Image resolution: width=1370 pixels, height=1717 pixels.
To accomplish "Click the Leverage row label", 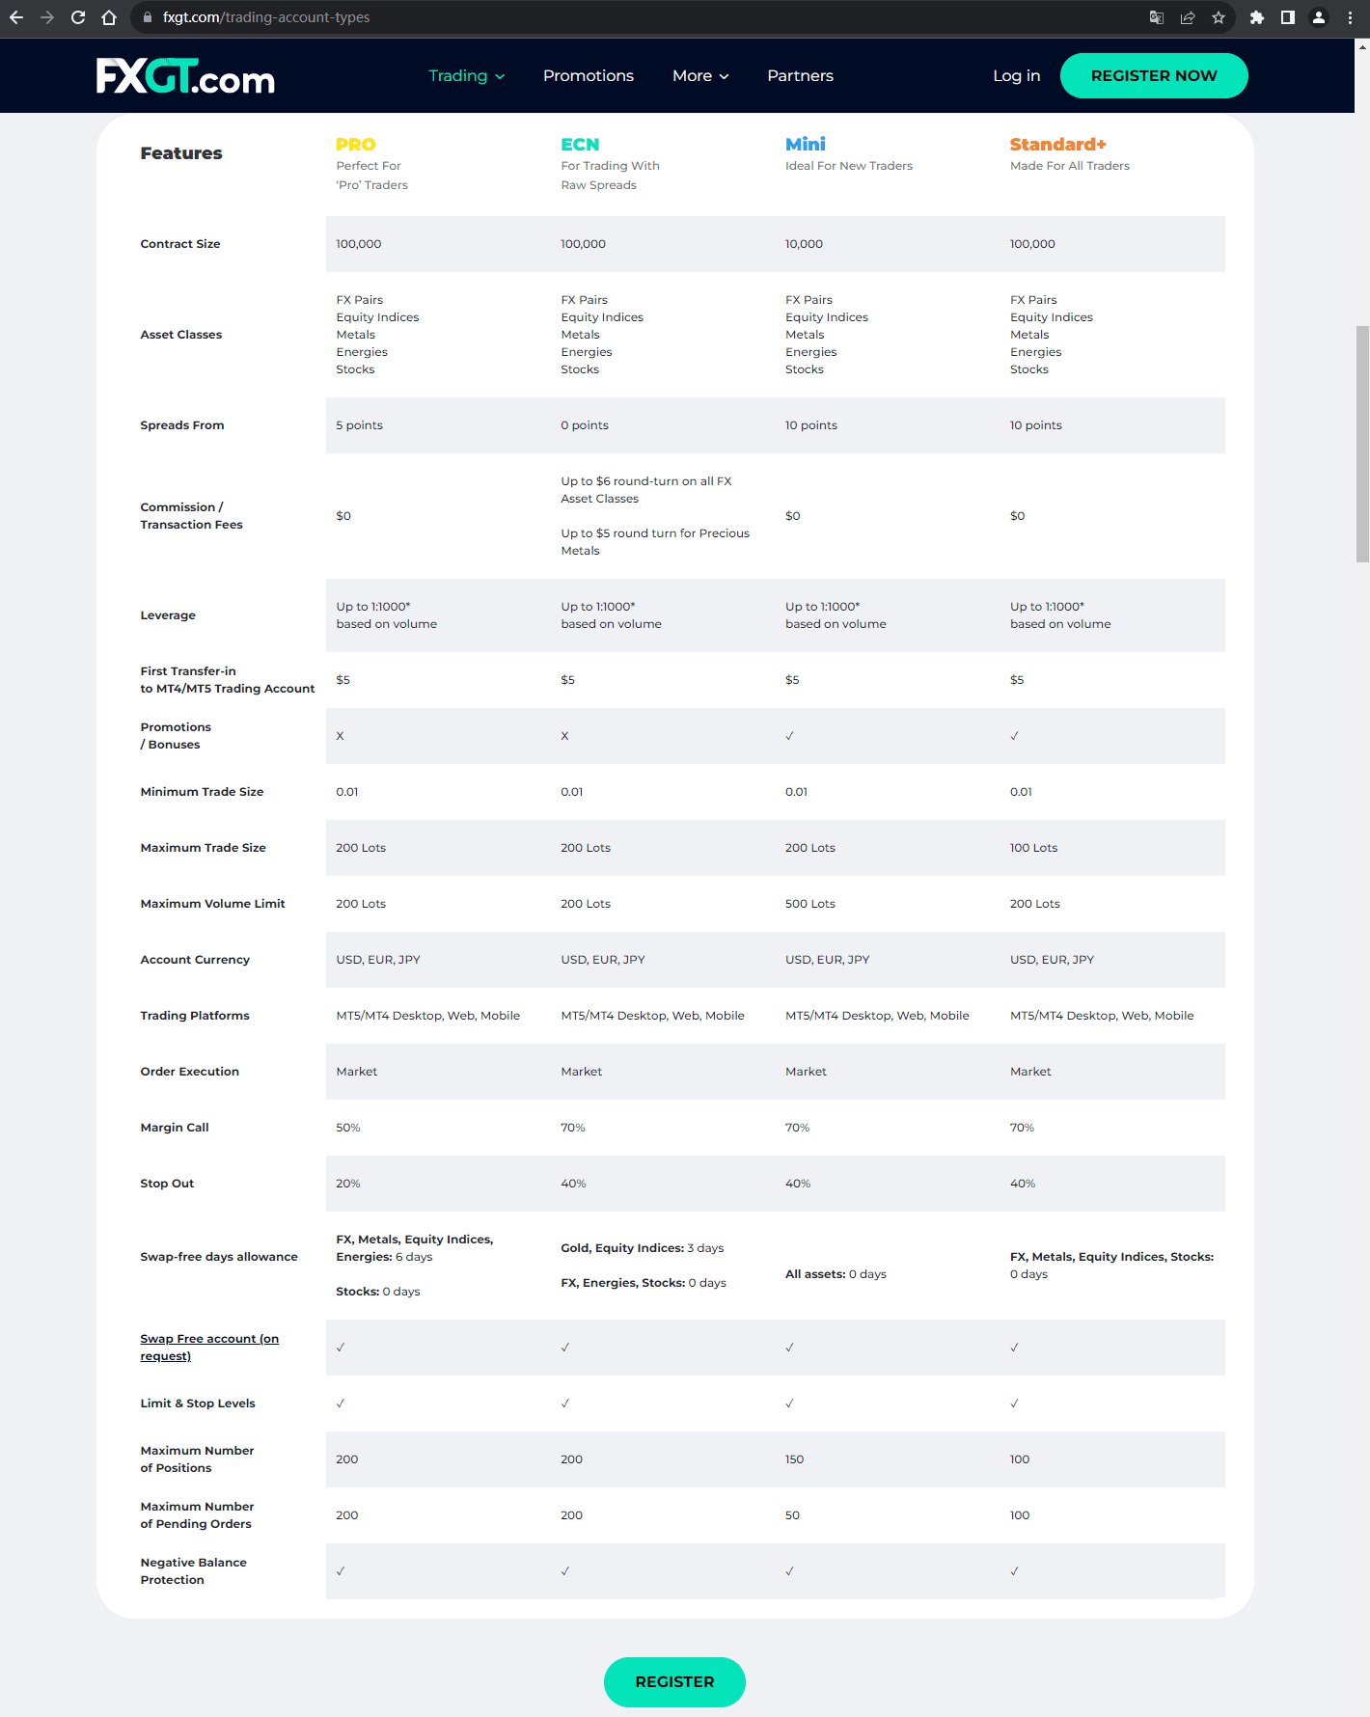I will point(168,615).
